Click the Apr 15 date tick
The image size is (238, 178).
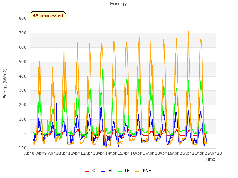coord(116,153)
